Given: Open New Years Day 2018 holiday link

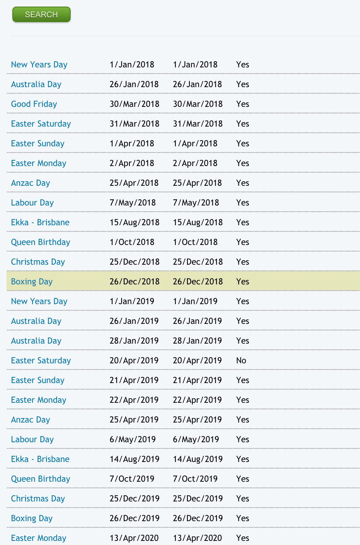Looking at the screenshot, I should pos(39,65).
